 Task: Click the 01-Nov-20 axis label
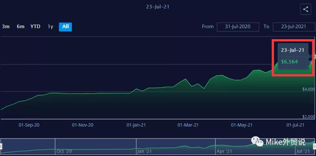point(83,125)
